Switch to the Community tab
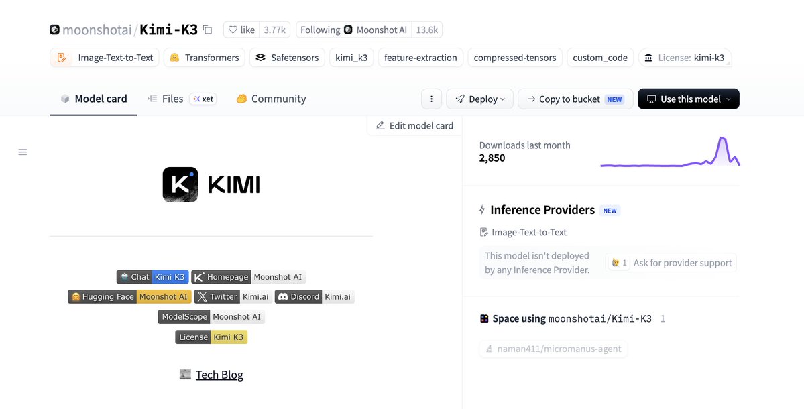The image size is (804, 409). pyautogui.click(x=271, y=99)
